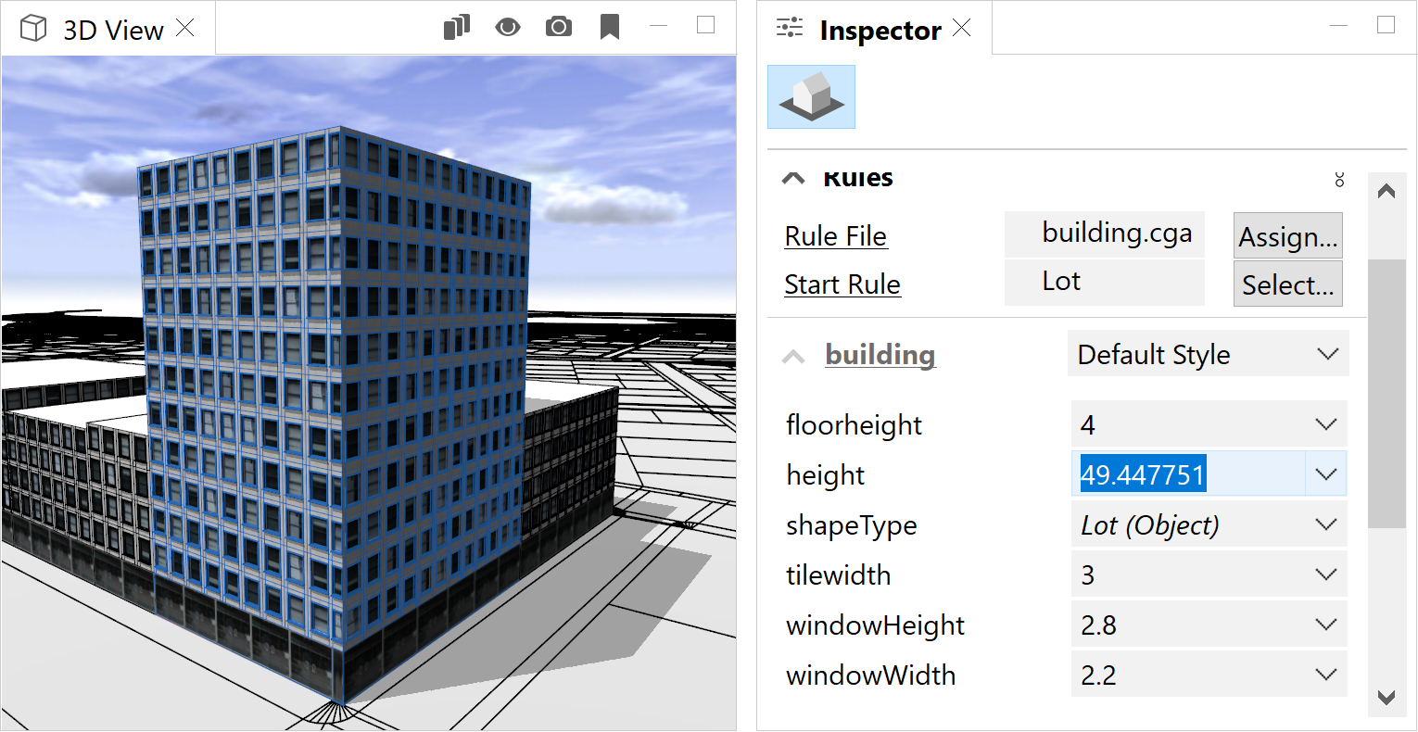Viewport: 1418px width, 732px height.
Task: Open the shapeType dropdown arrow
Action: (x=1325, y=524)
